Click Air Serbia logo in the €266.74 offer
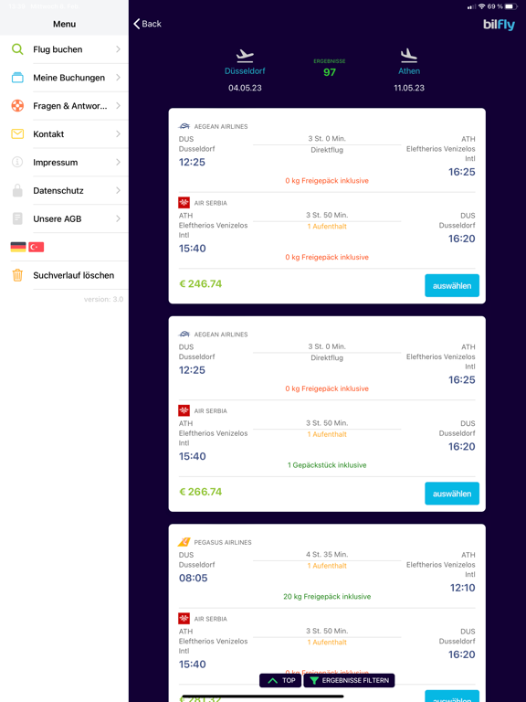Image resolution: width=526 pixels, height=702 pixels. coord(184,410)
